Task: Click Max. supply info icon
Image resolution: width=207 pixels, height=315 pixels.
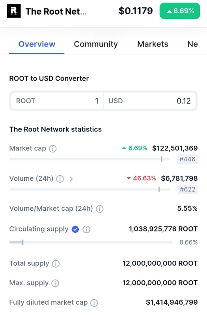Action: (x=55, y=283)
